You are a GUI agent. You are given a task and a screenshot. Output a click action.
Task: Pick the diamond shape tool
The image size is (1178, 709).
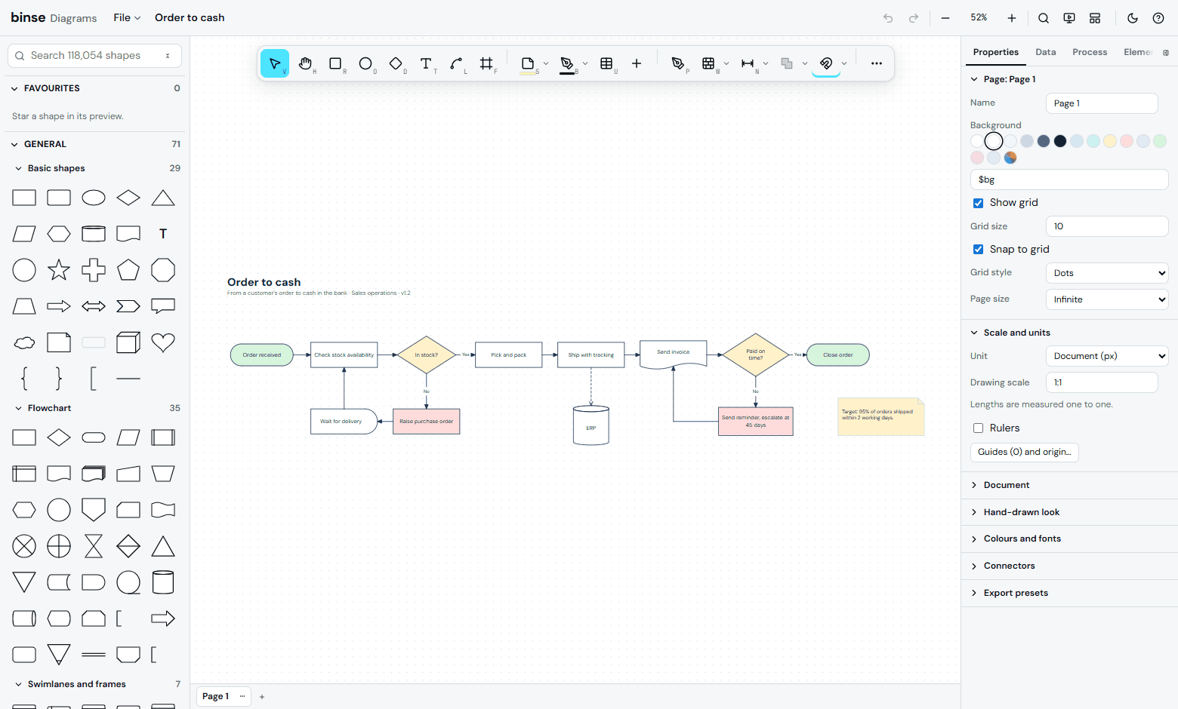396,63
